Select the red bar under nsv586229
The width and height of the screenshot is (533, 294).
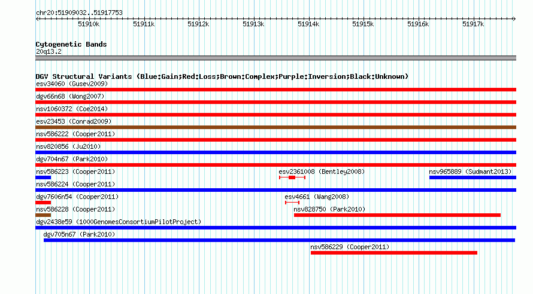(x=394, y=253)
